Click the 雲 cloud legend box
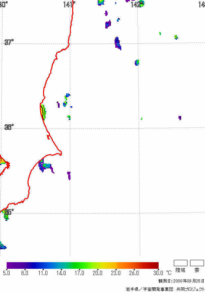Viewport: 205px width, 292px height. (197, 263)
